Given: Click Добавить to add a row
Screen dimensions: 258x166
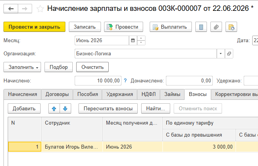Looking at the screenshot, I should (24, 109).
